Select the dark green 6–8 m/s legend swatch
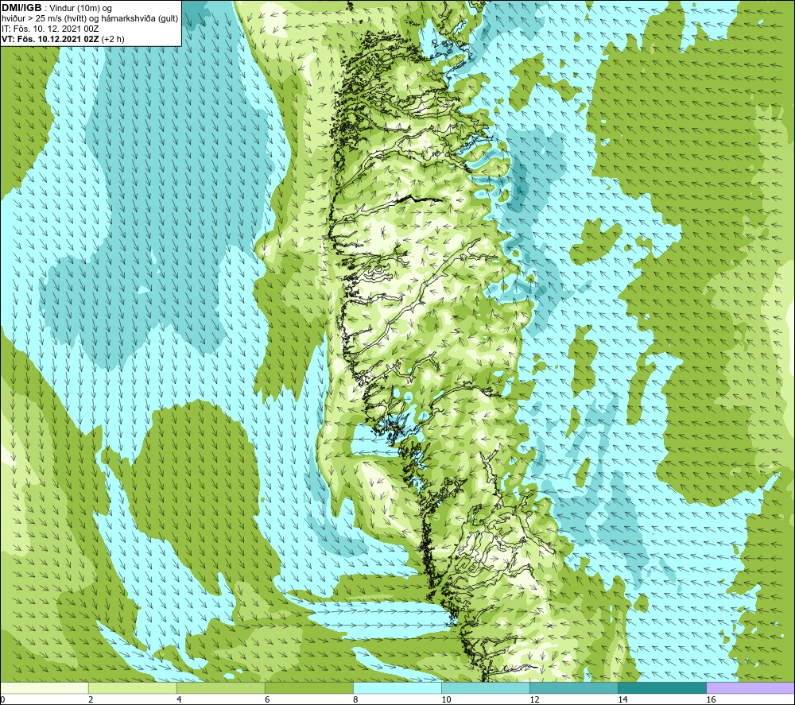This screenshot has height=705, width=795. click(x=308, y=688)
